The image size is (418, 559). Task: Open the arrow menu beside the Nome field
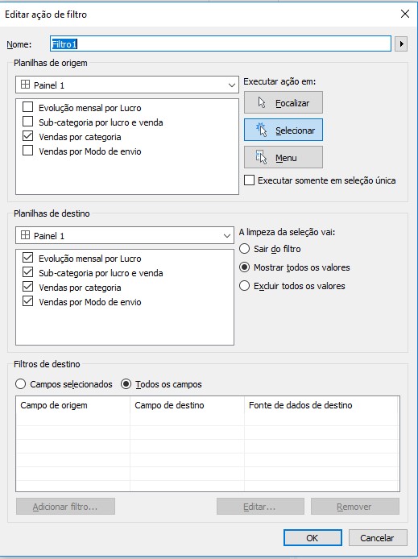point(401,44)
